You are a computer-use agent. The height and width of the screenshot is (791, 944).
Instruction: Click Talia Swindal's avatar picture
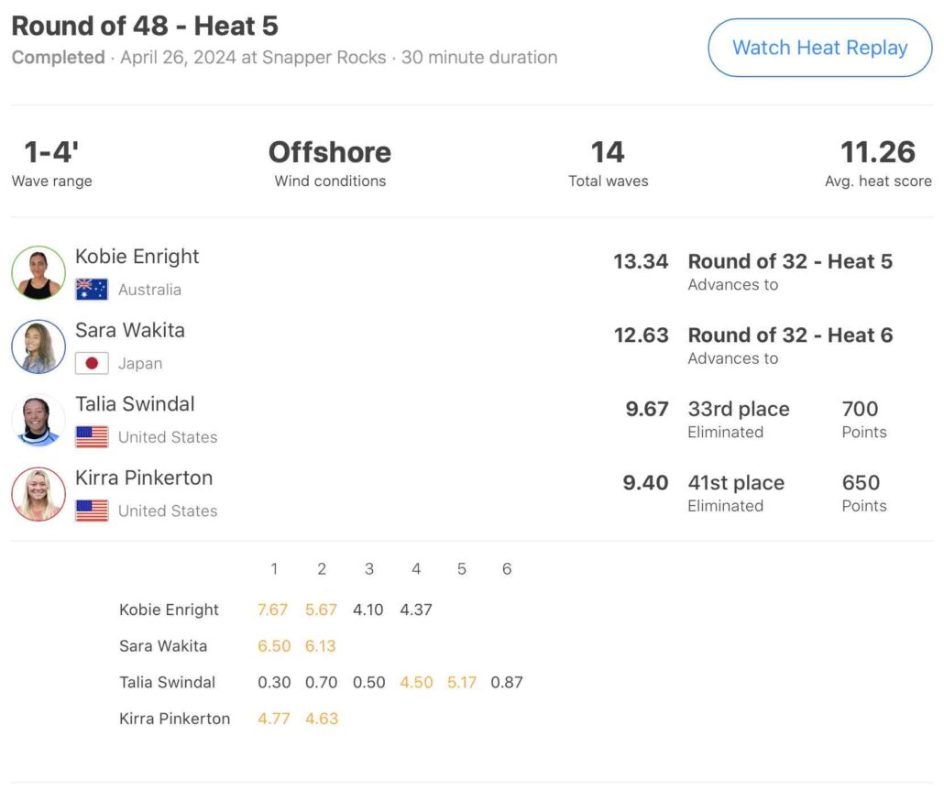[38, 421]
